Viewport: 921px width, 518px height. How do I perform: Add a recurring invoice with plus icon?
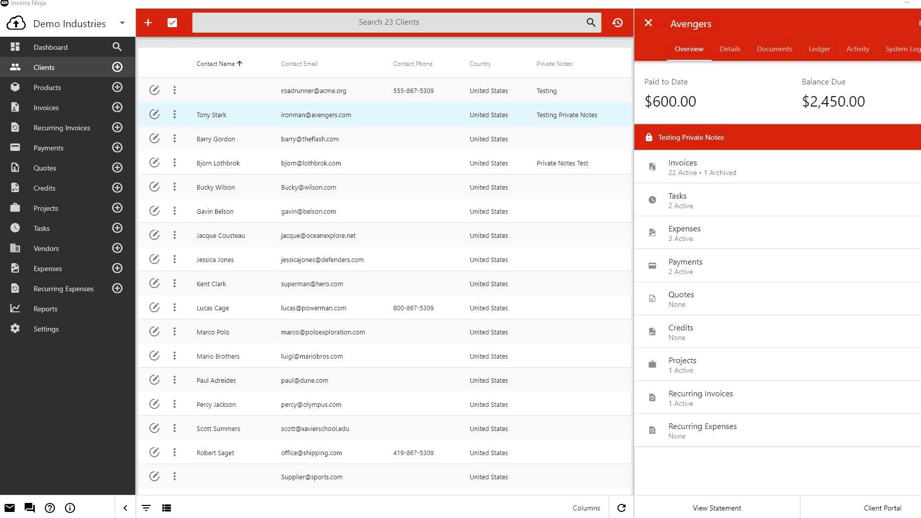click(117, 127)
